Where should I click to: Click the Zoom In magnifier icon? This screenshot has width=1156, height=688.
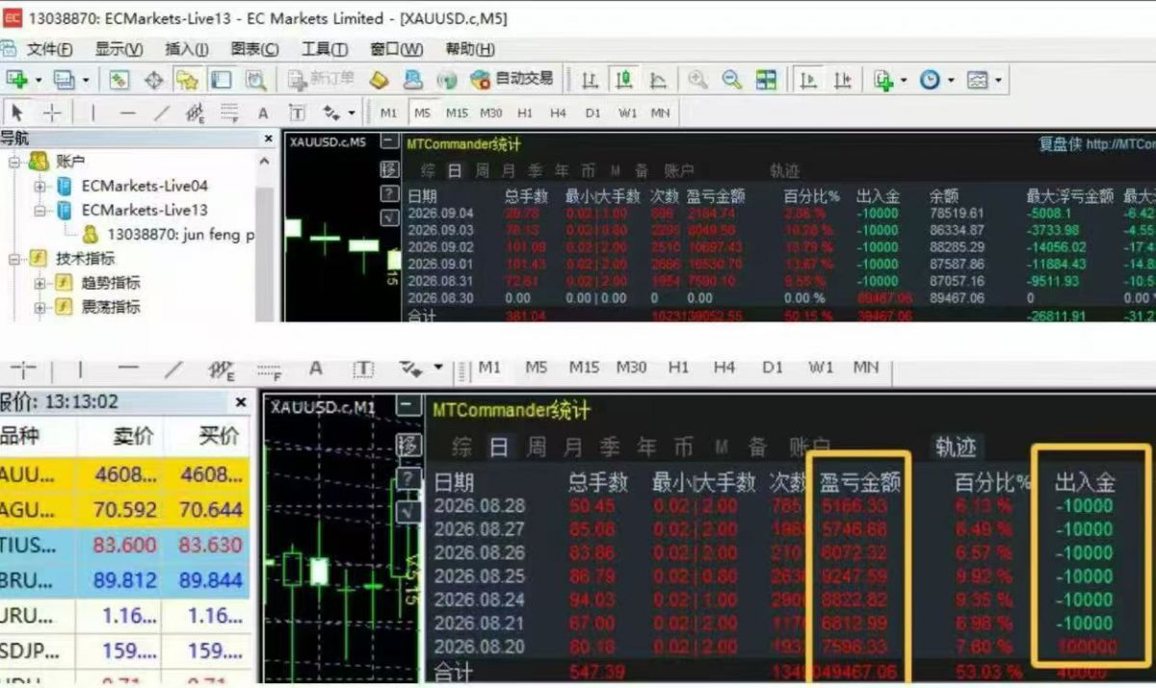697,80
